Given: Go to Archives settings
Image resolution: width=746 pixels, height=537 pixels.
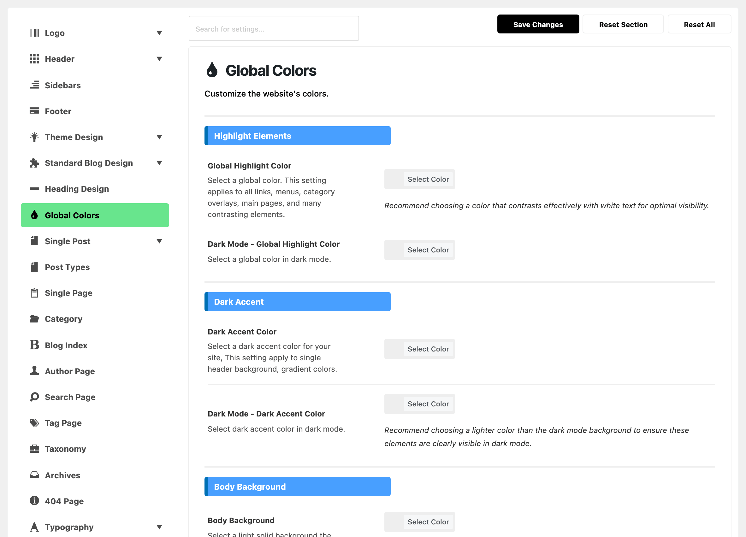Looking at the screenshot, I should [x=62, y=475].
